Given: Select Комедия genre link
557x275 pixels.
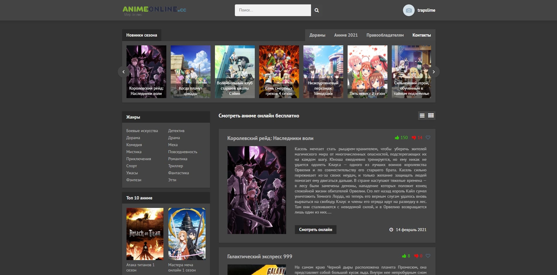Looking at the screenshot, I should 134,145.
